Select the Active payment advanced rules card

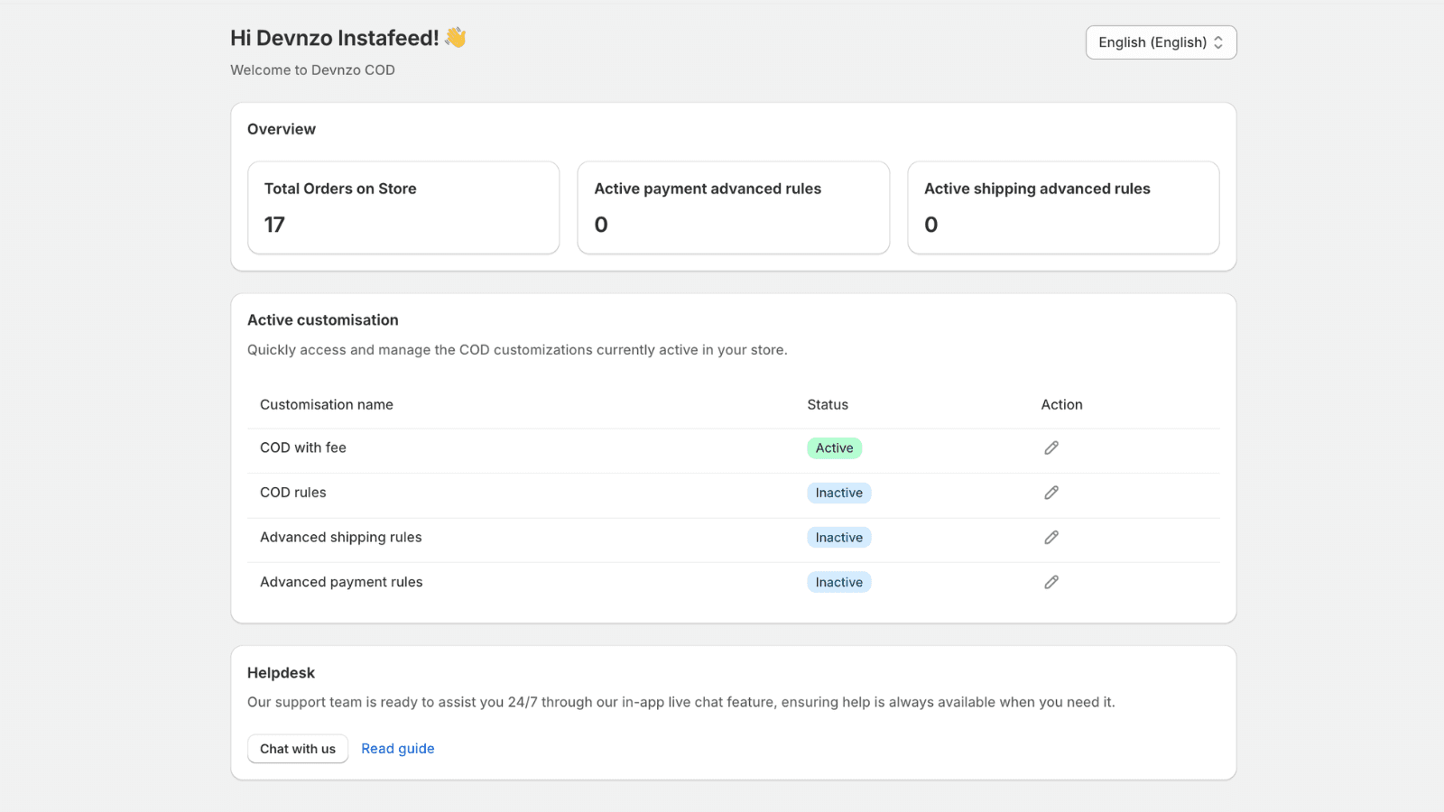[734, 208]
